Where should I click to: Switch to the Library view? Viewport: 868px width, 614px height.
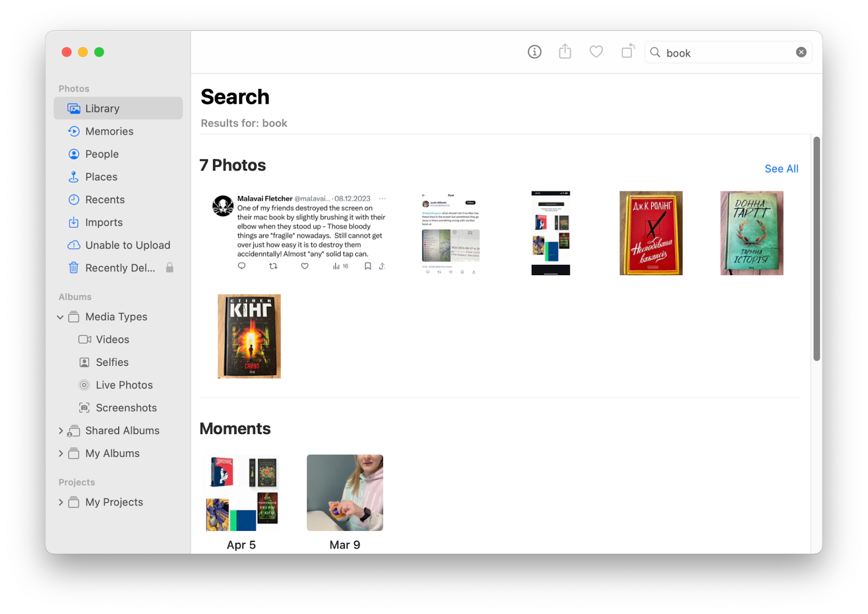103,108
